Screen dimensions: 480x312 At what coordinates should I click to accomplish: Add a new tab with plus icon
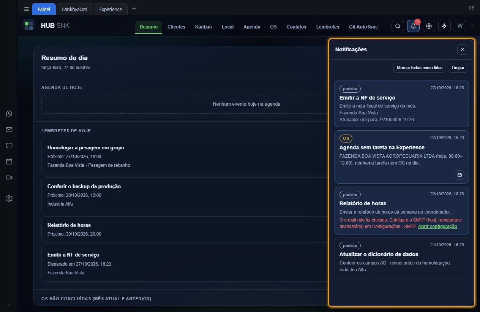coord(134,8)
